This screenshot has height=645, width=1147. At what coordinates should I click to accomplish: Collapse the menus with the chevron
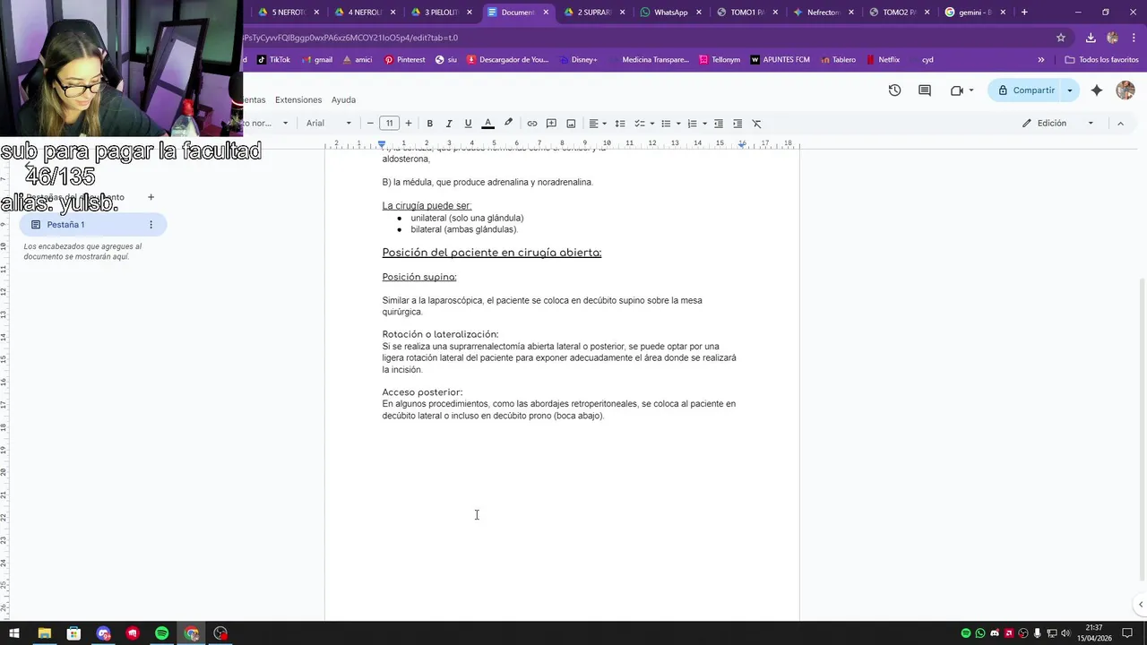tap(1120, 124)
